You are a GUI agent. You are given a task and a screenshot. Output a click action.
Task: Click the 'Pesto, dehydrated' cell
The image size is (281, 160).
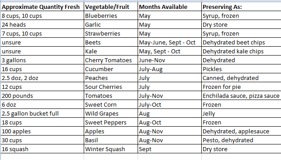click(241, 140)
